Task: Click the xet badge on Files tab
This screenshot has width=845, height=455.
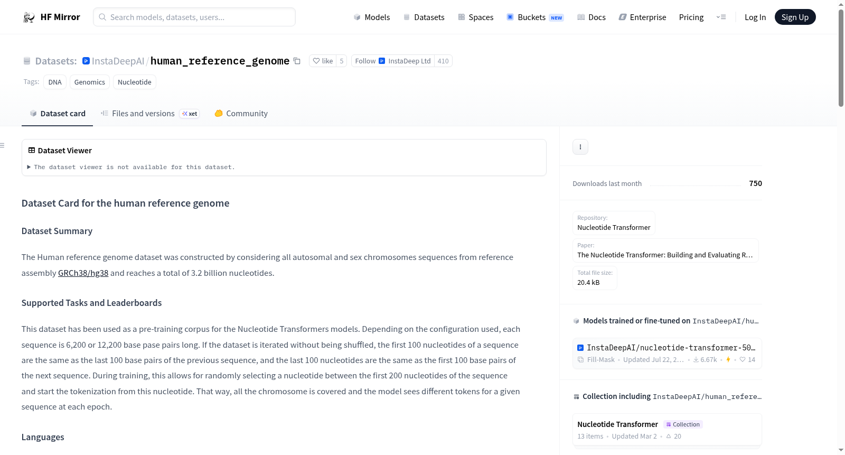Action: 190,114
